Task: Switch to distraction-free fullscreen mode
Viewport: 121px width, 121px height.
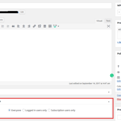Action: tap(109, 26)
